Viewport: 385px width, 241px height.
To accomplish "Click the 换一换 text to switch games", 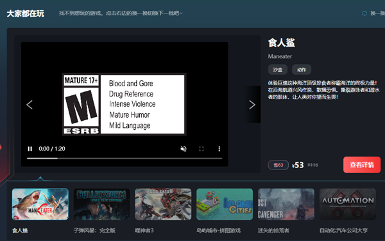I will tap(378, 13).
